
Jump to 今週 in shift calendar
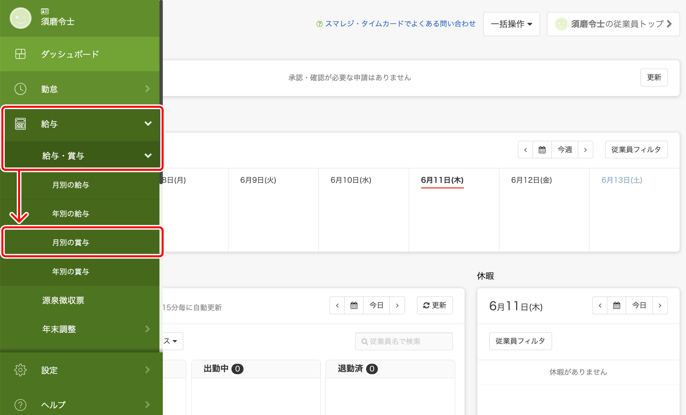[x=565, y=150]
